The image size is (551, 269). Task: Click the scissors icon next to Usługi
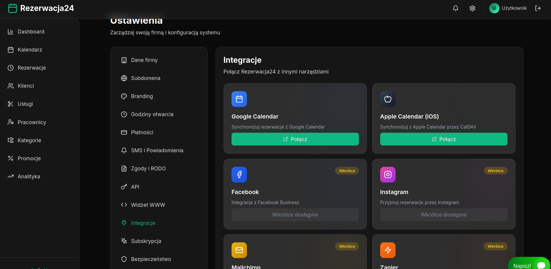[11, 104]
